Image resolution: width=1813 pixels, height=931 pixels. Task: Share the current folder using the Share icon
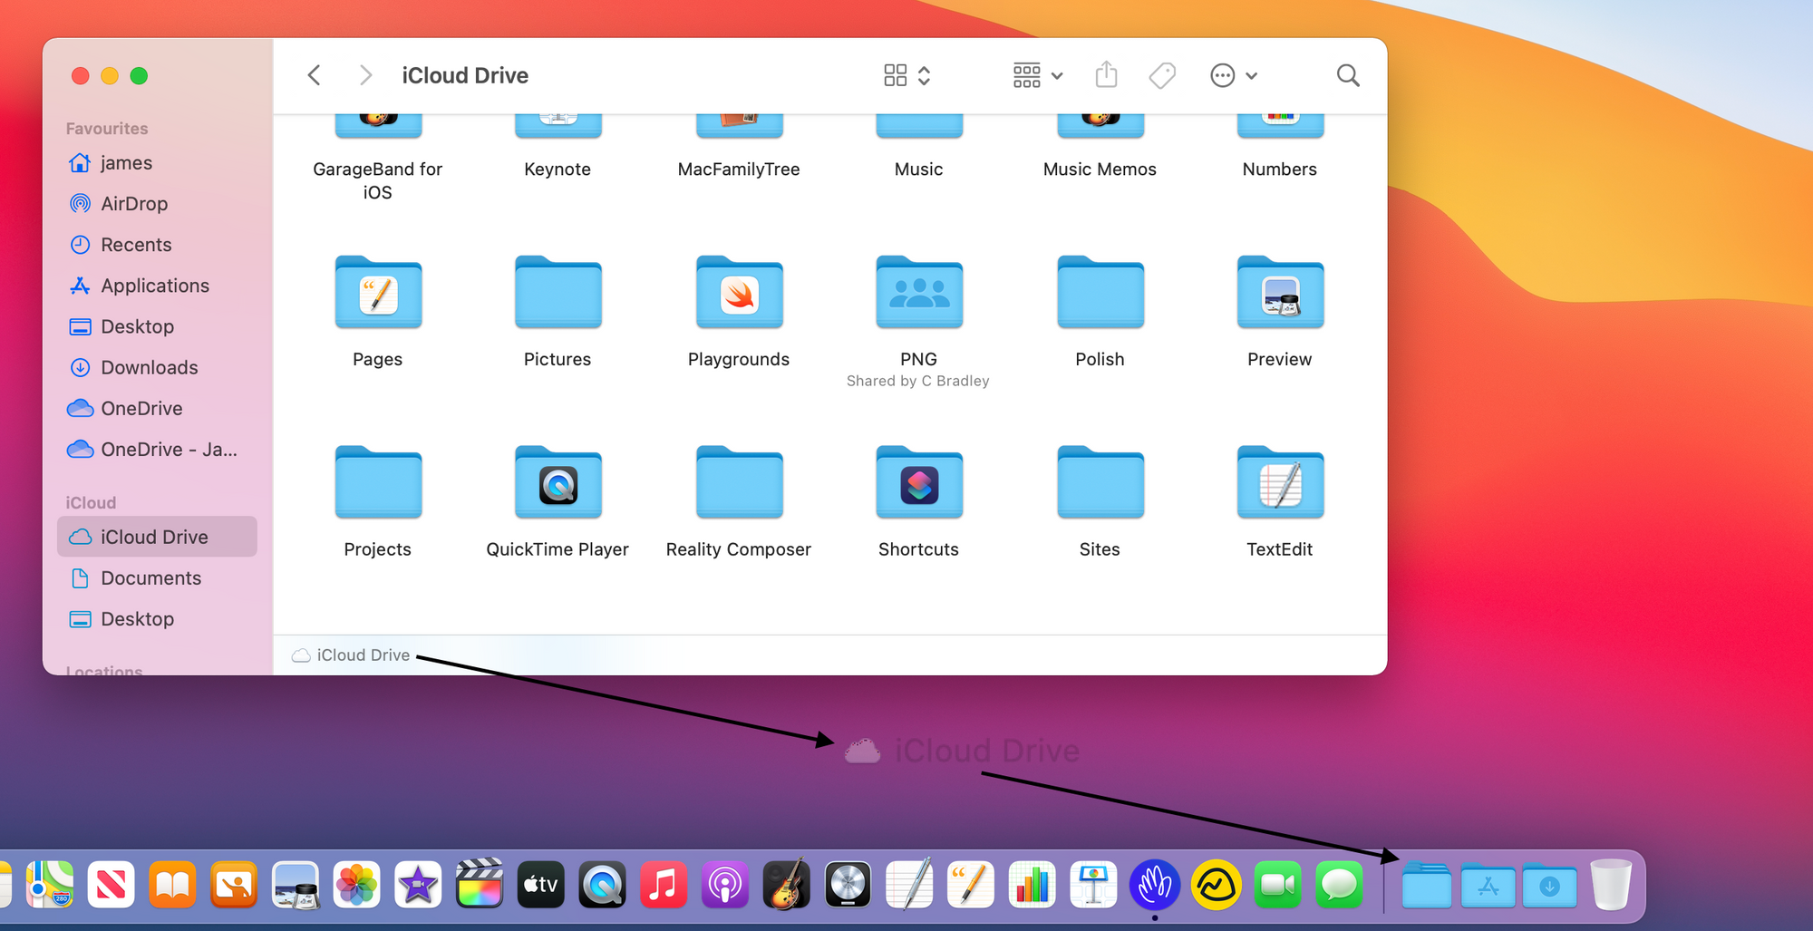click(x=1105, y=75)
